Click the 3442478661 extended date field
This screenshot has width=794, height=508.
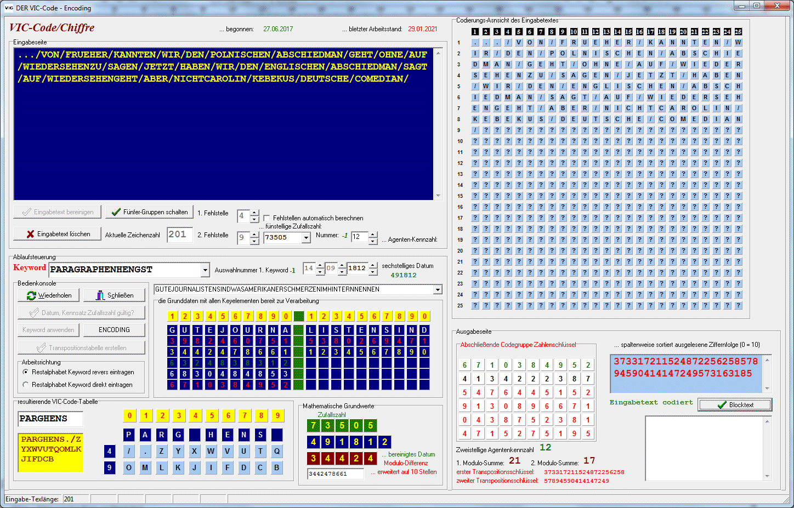[336, 474]
